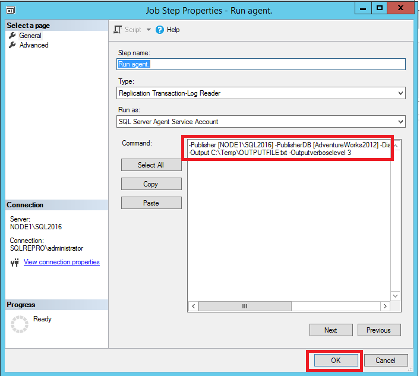Image resolution: width=420 pixels, height=376 pixels.
Task: Click the horizontal scroll left arrow
Action: [194, 306]
